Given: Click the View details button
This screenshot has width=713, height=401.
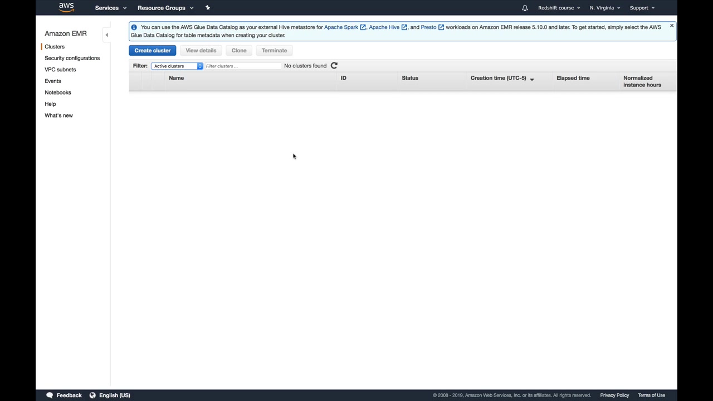Looking at the screenshot, I should click(x=201, y=51).
